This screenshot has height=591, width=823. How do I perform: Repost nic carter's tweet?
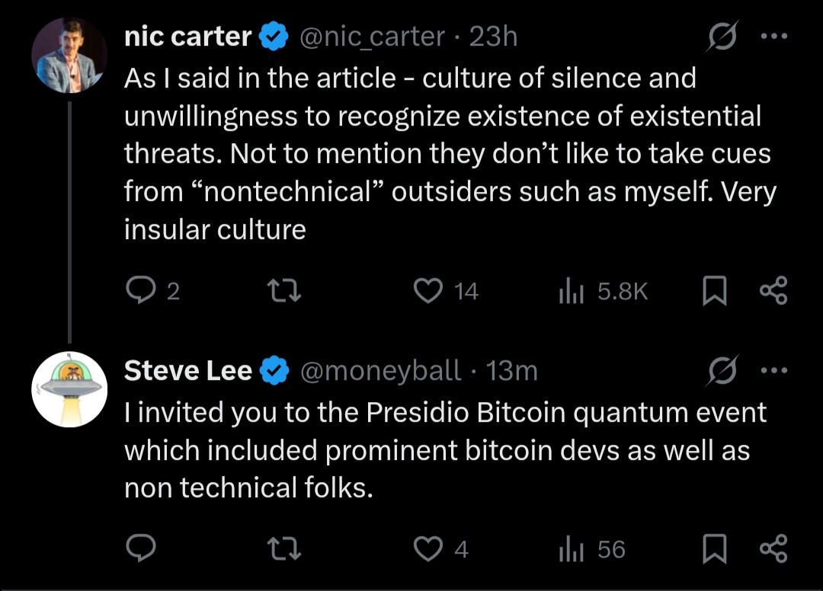coord(286,291)
